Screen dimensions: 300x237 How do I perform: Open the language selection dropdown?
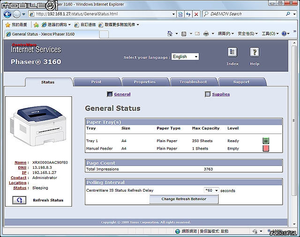tap(185, 57)
